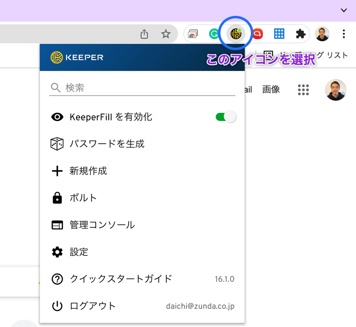Open the Chrome three-dot browser menu
The width and height of the screenshot is (356, 327).
click(344, 34)
